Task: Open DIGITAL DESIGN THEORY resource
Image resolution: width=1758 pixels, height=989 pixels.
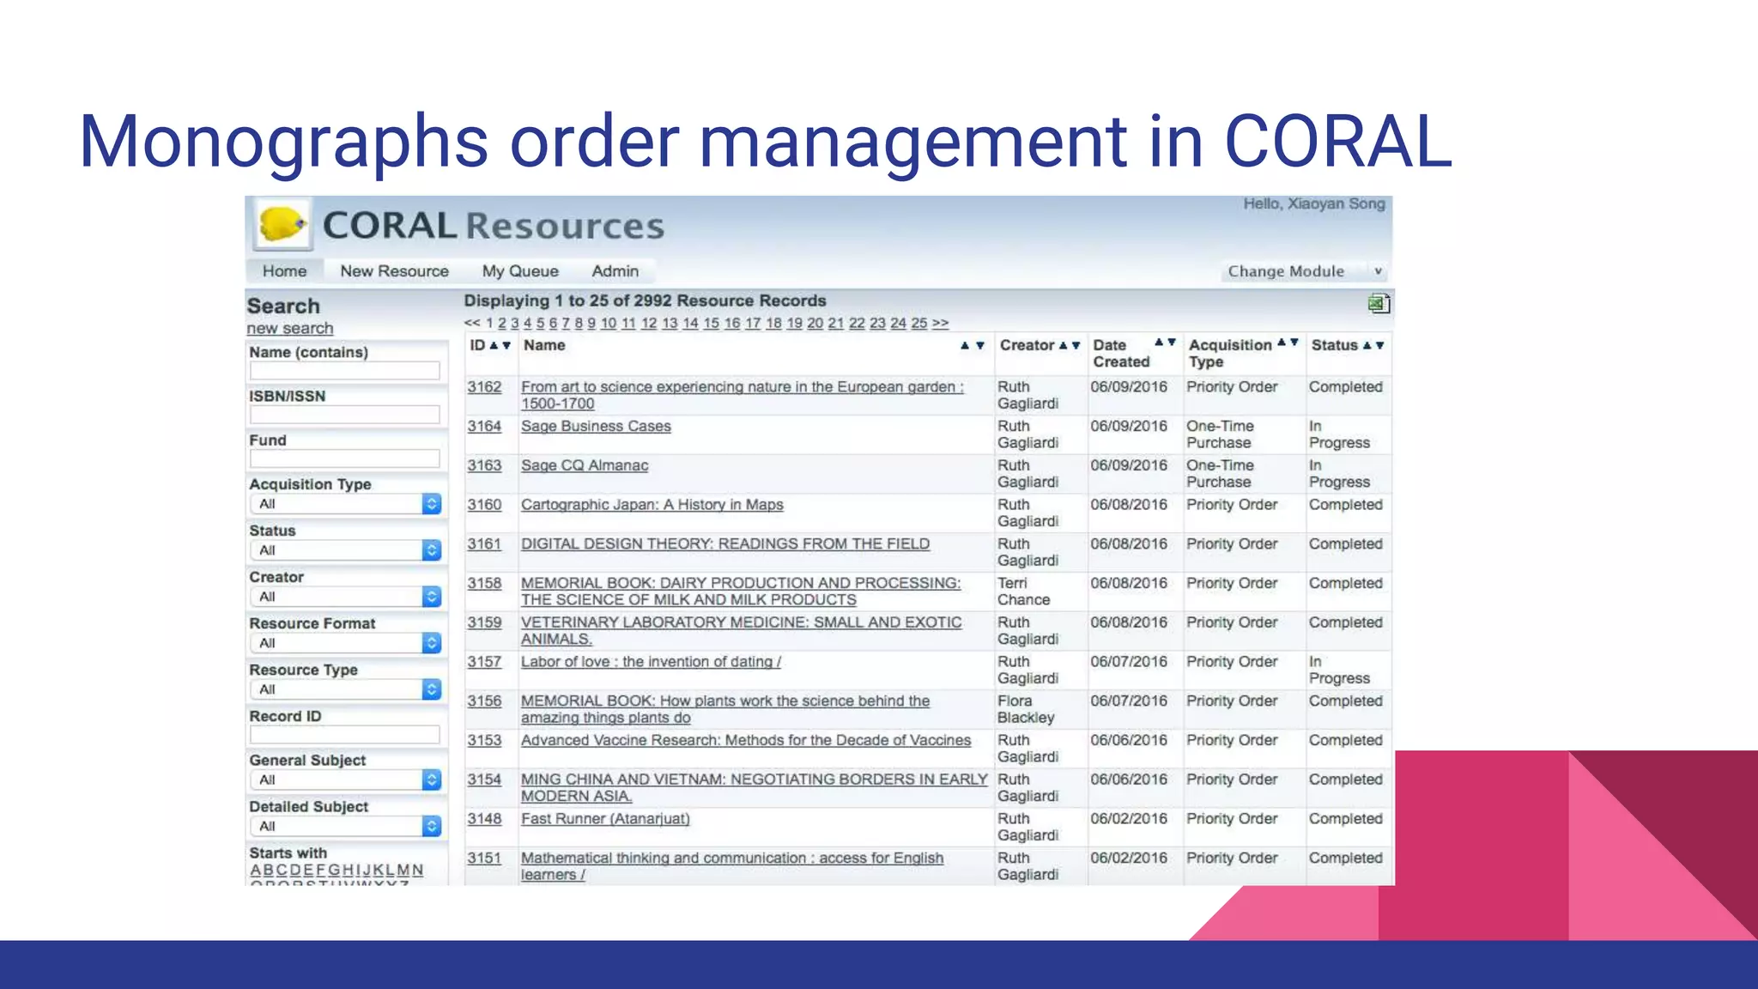Action: click(x=725, y=544)
